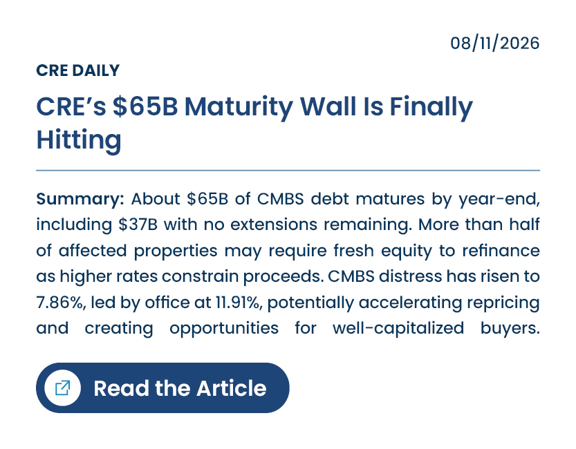
Task: Click the word Hitting in the headline
Action: coord(79,140)
